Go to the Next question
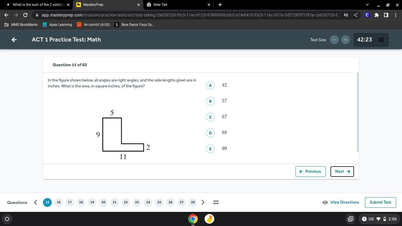402x226 pixels. [x=342, y=172]
